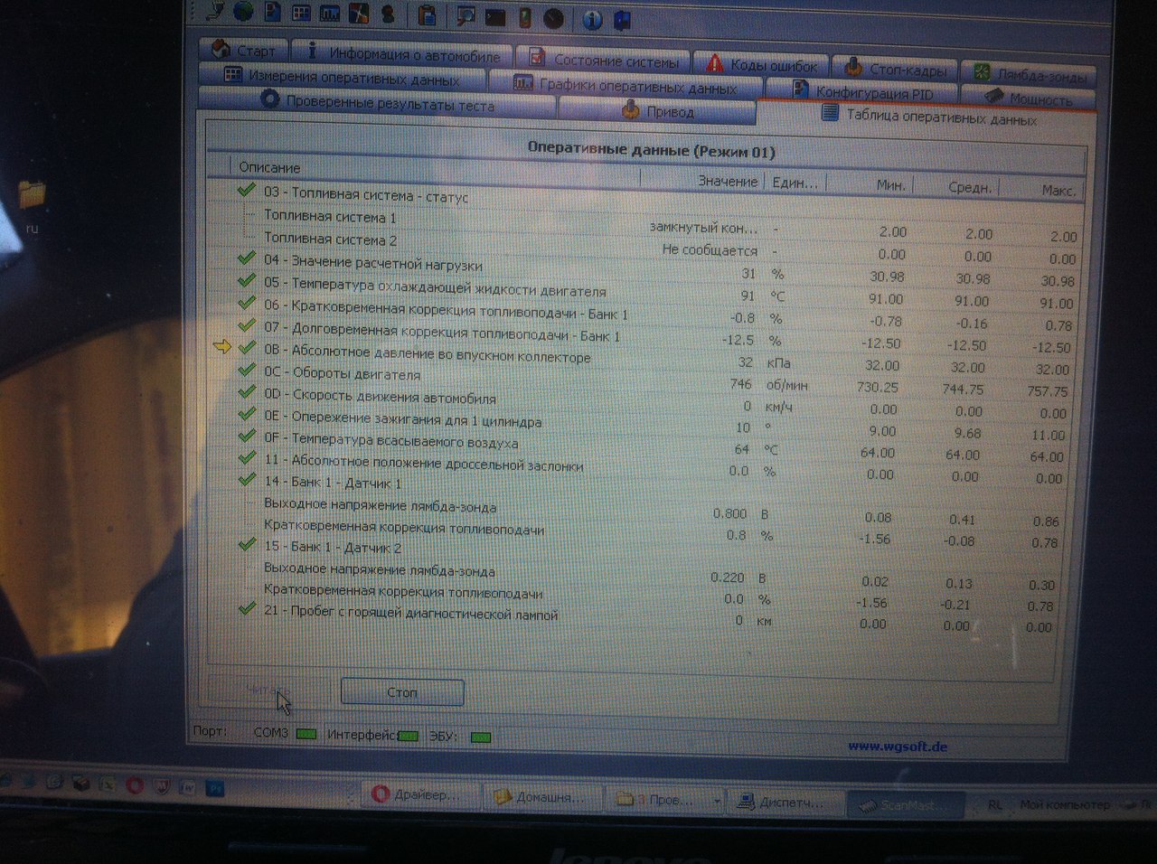Toggle checkmark for 05 - Температура охлаждающей жидкости
Screen dimensions: 1157x864
[246, 281]
